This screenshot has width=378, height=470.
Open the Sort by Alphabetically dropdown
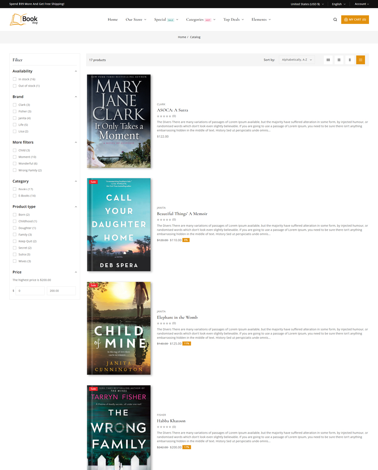pyautogui.click(x=297, y=60)
